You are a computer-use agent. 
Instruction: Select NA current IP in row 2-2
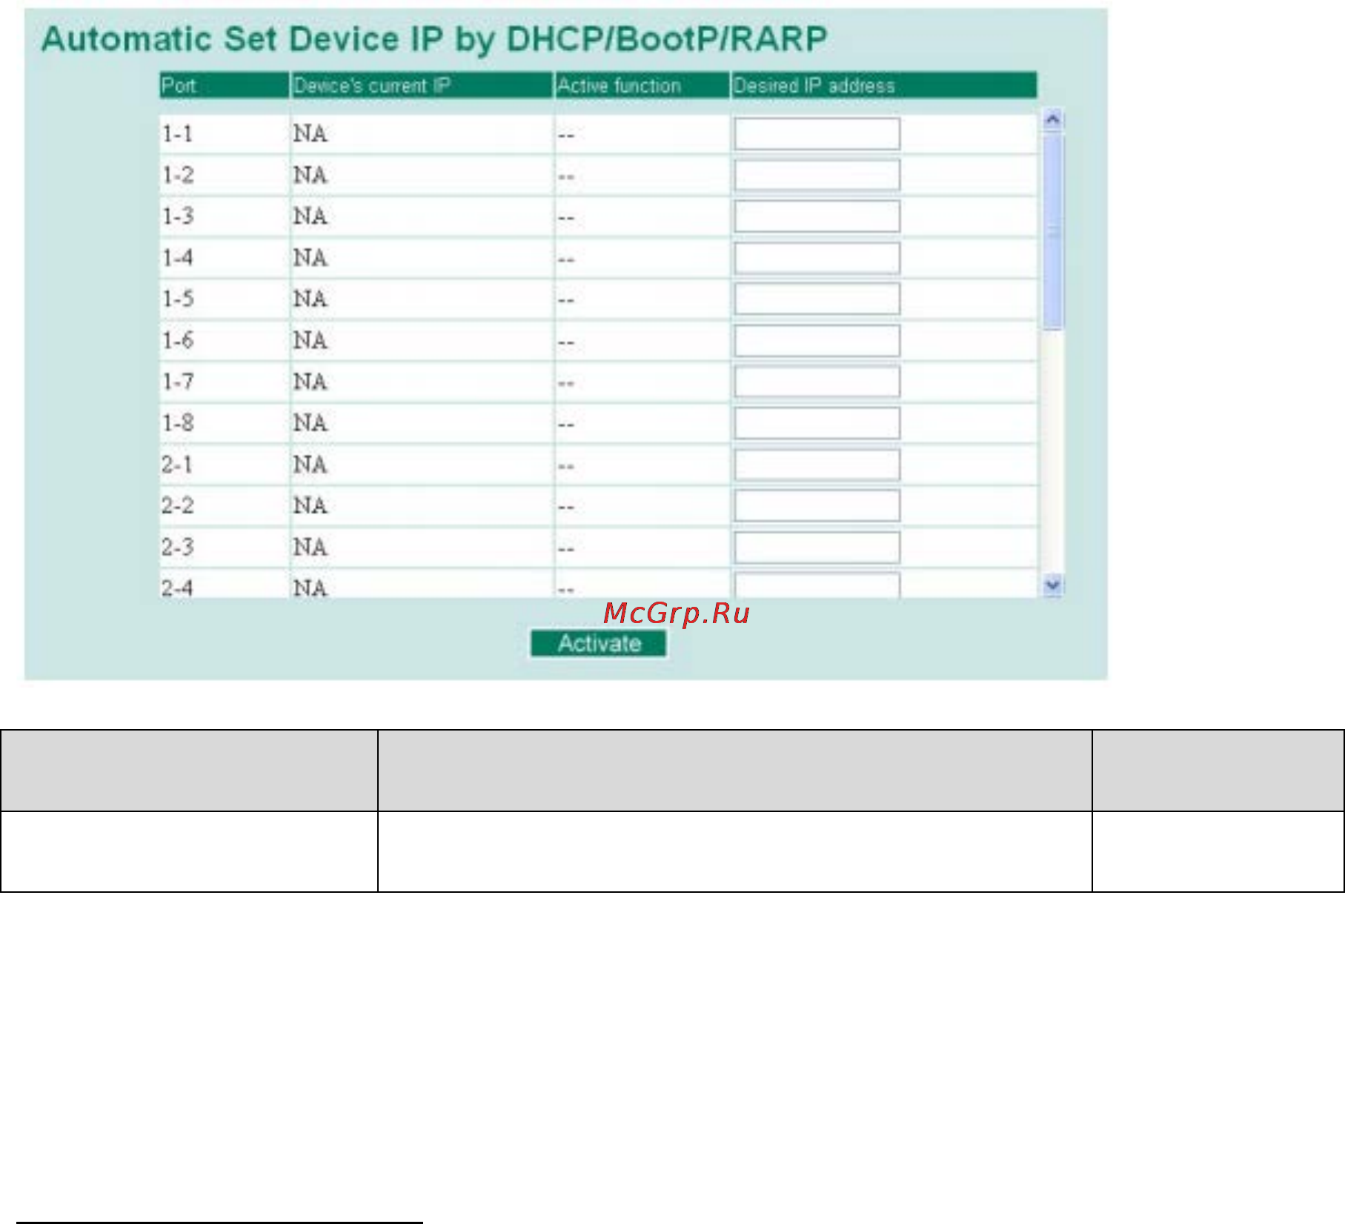pos(310,506)
